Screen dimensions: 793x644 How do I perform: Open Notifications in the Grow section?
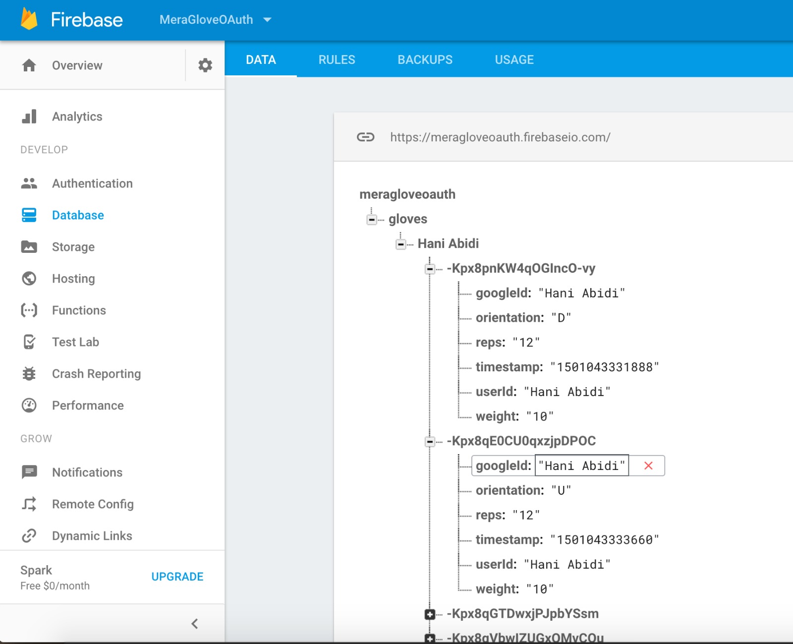coord(87,472)
